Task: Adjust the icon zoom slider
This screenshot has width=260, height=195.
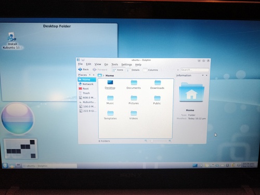Action: click(159, 141)
